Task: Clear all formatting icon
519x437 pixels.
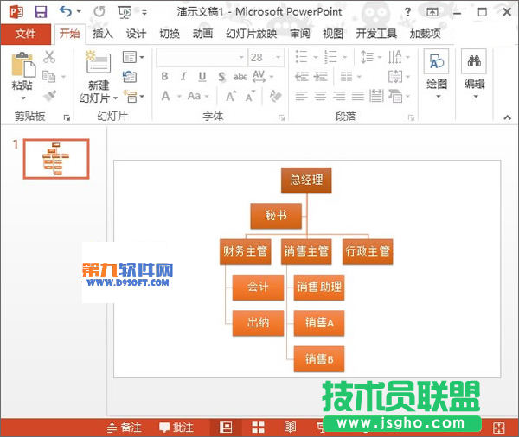Action: click(275, 96)
